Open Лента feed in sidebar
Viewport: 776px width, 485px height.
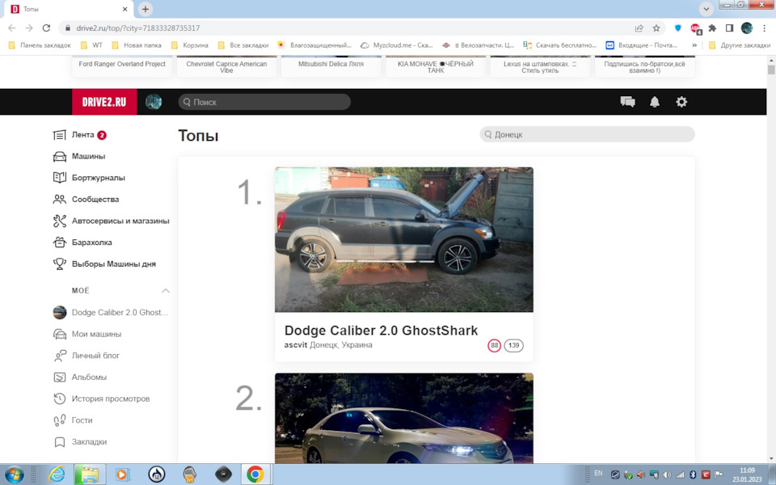click(x=82, y=135)
